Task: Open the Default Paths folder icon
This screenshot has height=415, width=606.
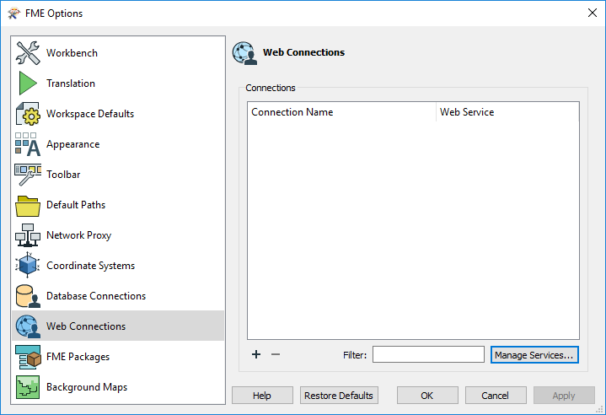Action: (28, 205)
